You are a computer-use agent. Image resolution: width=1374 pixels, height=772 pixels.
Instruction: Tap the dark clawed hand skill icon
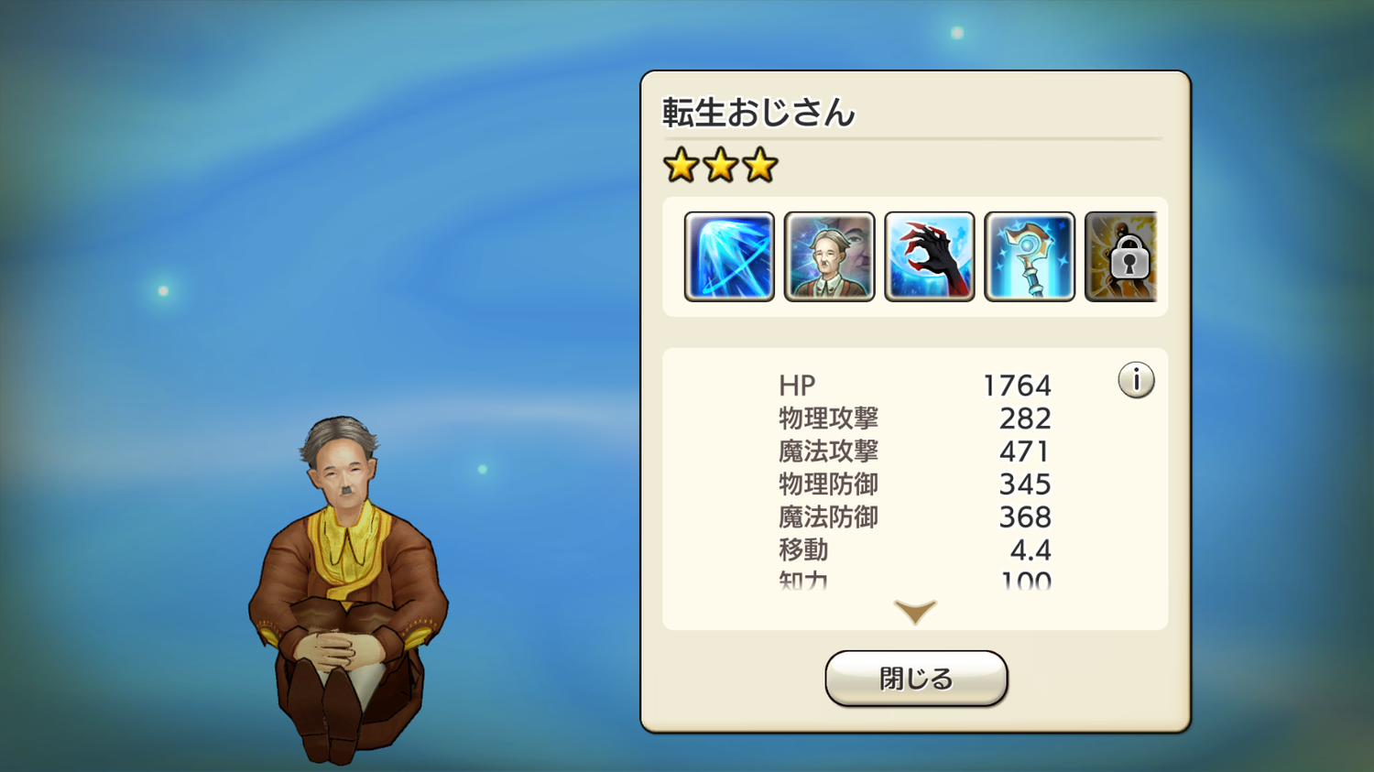[x=929, y=256]
